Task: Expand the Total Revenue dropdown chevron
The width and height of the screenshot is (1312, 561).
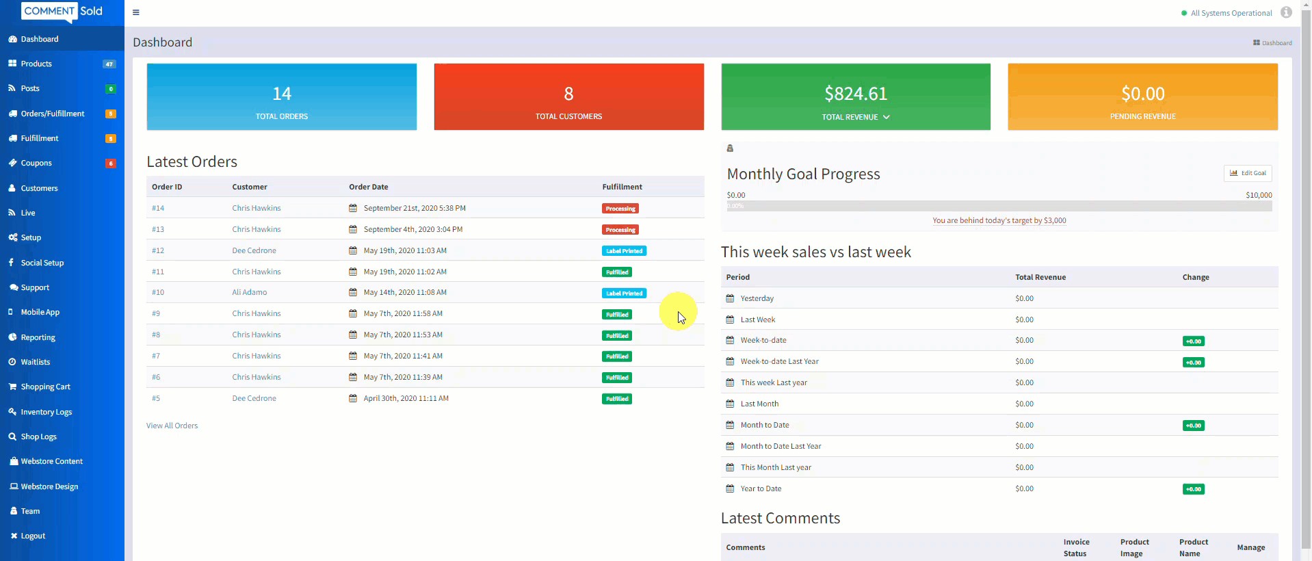Action: point(887,117)
